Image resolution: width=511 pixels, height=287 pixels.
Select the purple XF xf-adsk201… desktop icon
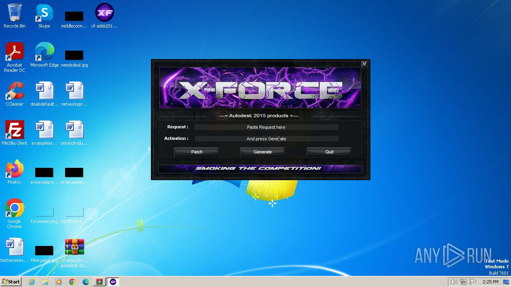pos(104,16)
